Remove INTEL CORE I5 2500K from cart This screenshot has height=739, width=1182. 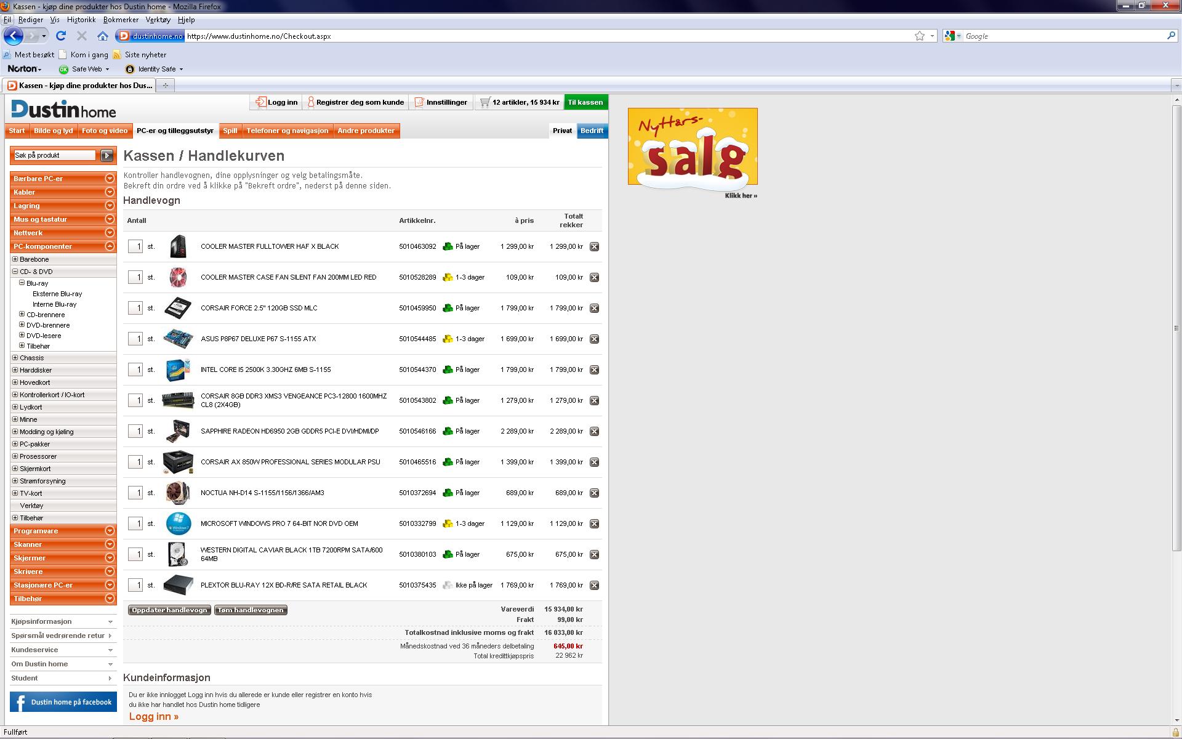coord(594,369)
